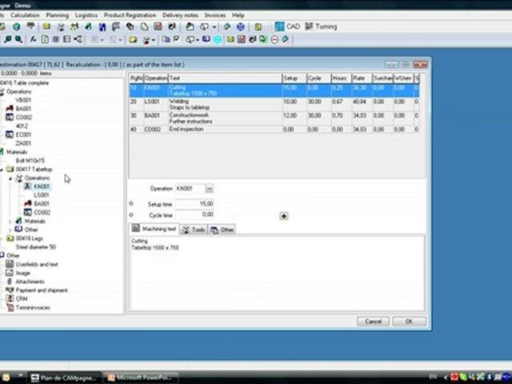Open the Operation lookup button next to KN001
The image size is (512, 384).
pos(210,189)
